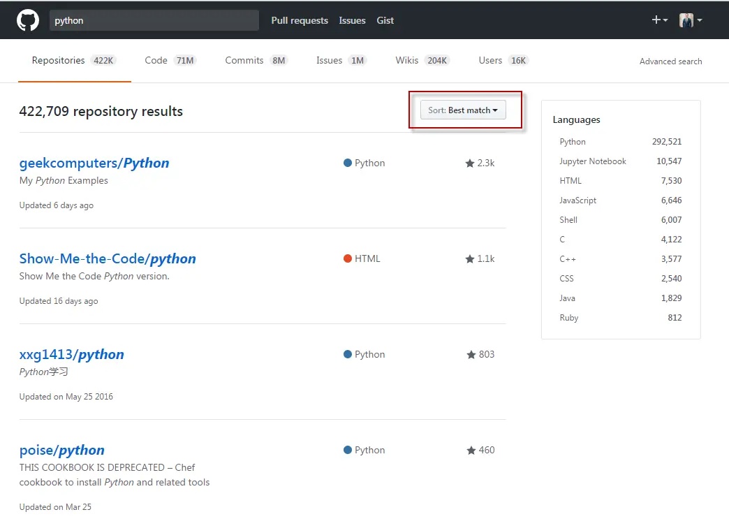Filter results by JavaScript language
This screenshot has height=519, width=729.
tap(621, 200)
